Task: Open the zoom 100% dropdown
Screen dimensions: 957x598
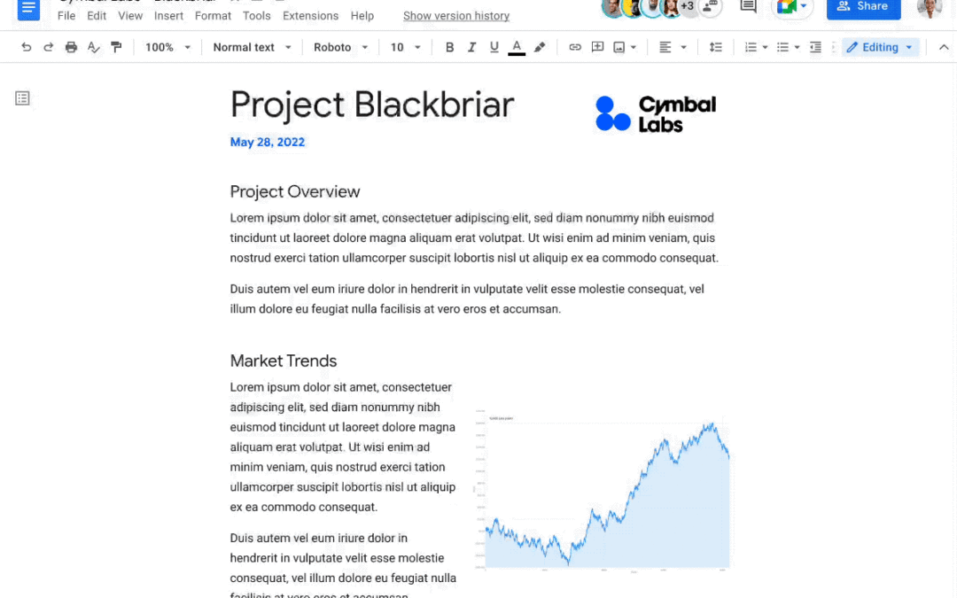Action: [x=167, y=47]
